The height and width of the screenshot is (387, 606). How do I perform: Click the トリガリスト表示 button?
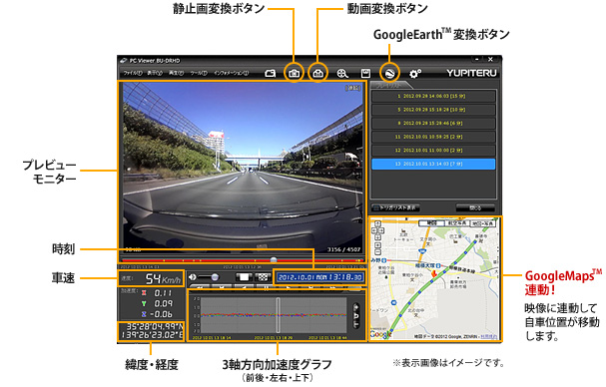(395, 207)
